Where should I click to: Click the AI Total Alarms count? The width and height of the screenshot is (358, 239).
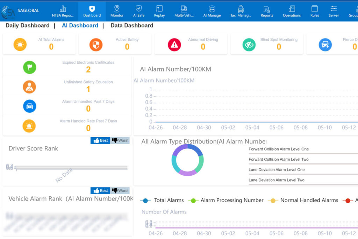[51, 47]
